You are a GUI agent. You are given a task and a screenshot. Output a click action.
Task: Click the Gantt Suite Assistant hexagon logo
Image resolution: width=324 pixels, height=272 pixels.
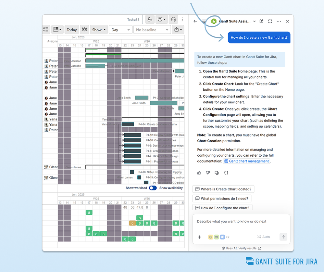coord(214,21)
